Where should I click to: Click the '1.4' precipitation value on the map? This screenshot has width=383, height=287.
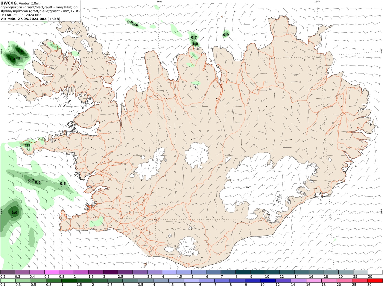[12, 59]
